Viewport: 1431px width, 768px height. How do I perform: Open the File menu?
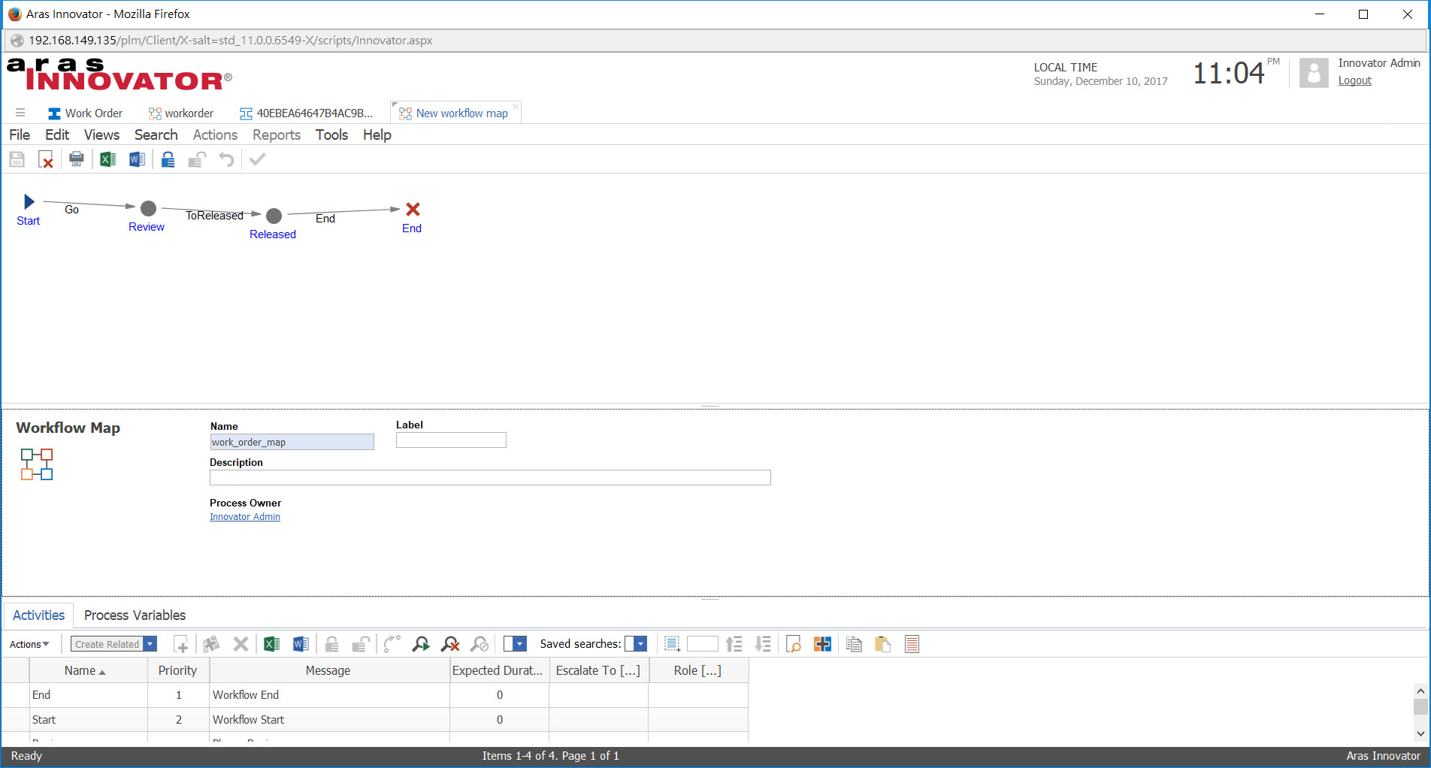[x=20, y=135]
